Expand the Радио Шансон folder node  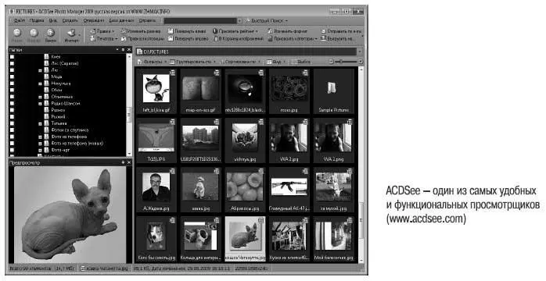[x=40, y=104]
